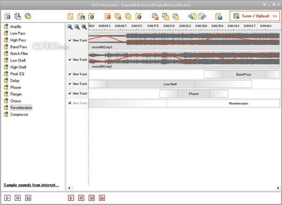The image size is (282, 205).
Task: Click the Peak EQ effect icon
Action: pyautogui.click(x=6, y=74)
